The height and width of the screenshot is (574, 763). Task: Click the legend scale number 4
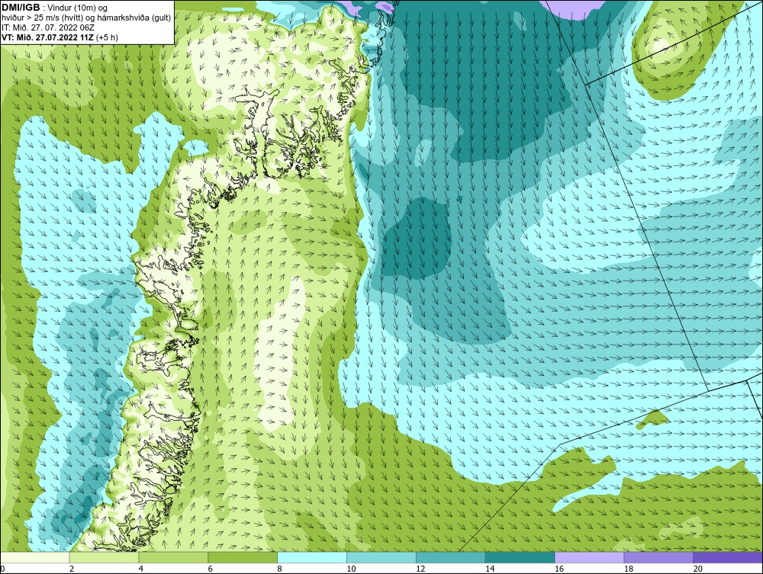pos(140,569)
